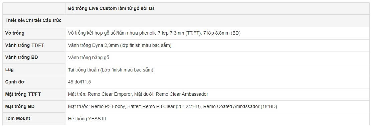Click the 'Cạnh đỡ' label cell

pyautogui.click(x=34, y=82)
